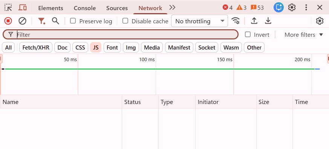
Task: Open the No throttling dropdown
Action: [199, 21]
